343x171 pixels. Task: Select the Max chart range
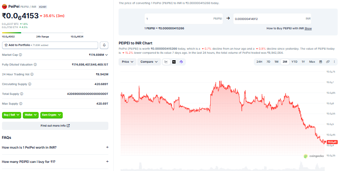click(x=312, y=62)
